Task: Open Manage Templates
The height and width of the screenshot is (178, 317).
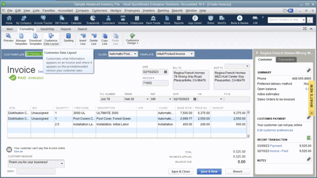Action: coord(21,39)
